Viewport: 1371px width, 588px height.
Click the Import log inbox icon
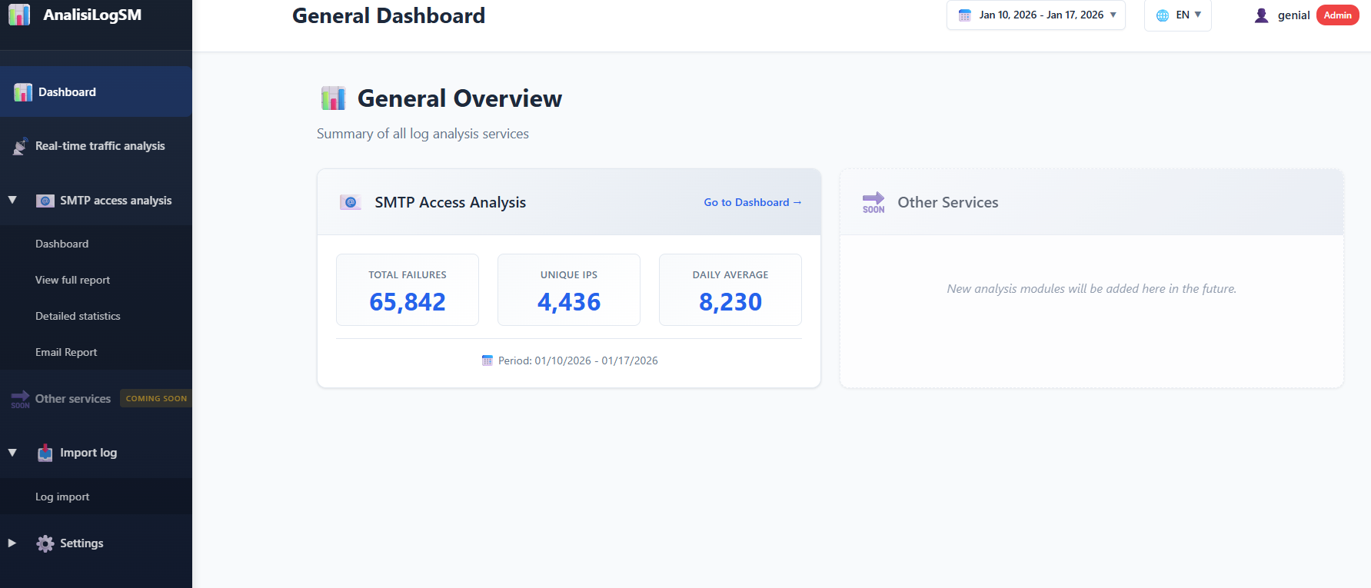coord(45,453)
